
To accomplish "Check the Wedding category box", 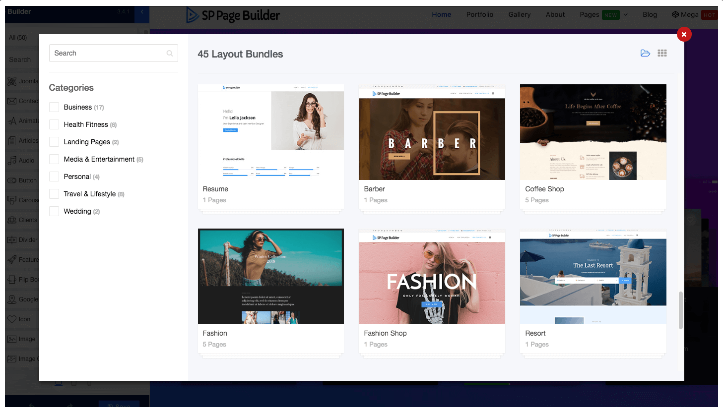I will [54, 211].
